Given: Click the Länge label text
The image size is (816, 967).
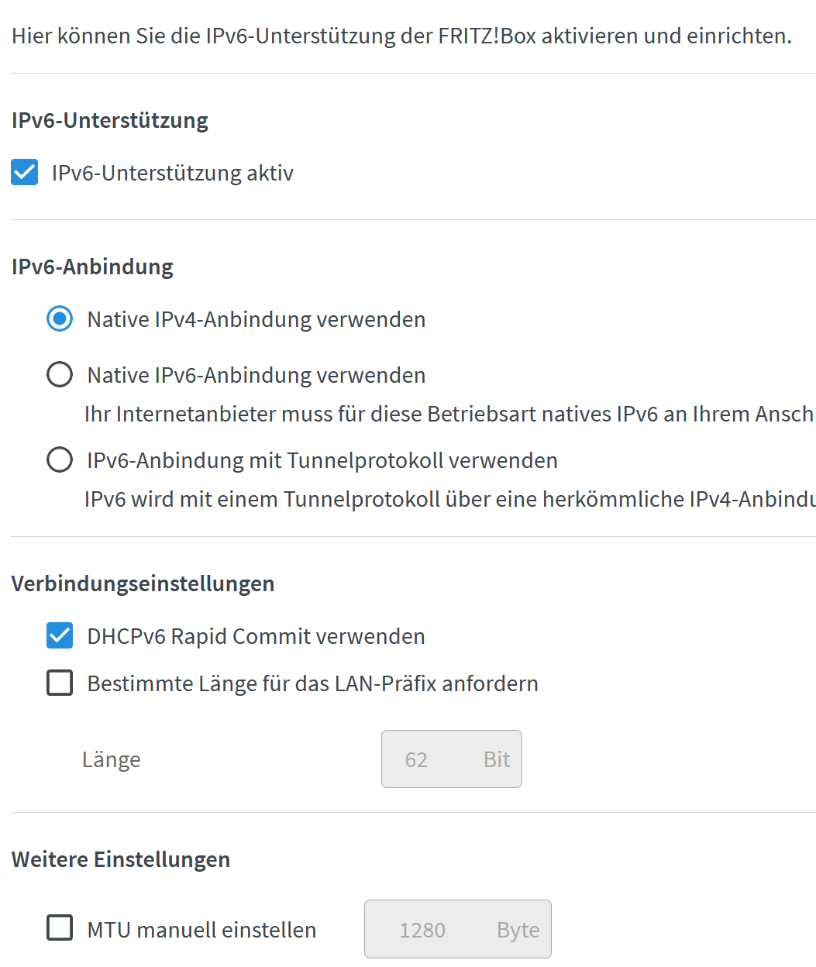Looking at the screenshot, I should point(112,759).
